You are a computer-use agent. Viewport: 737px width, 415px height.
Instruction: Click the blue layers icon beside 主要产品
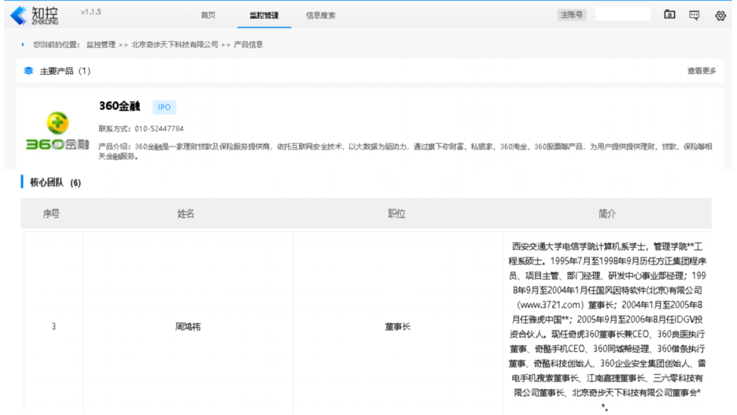pos(27,70)
